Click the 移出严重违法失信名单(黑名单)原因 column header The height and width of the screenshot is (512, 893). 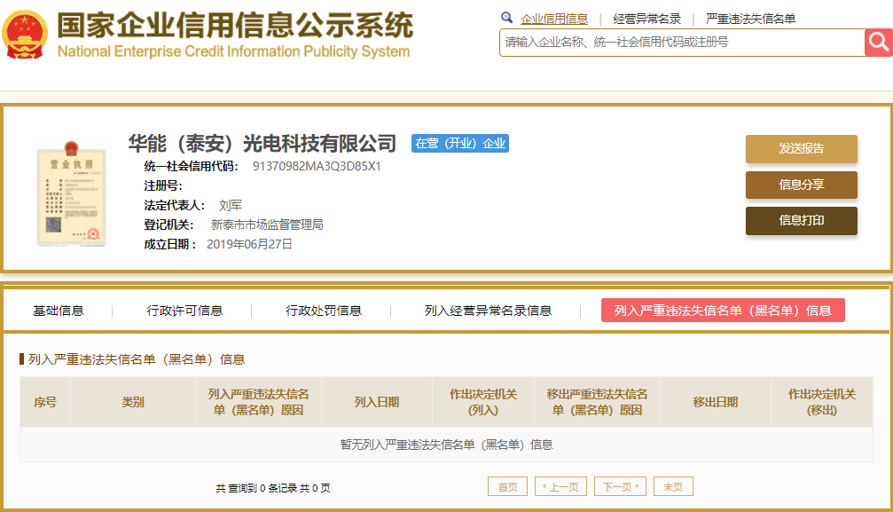coord(597,402)
